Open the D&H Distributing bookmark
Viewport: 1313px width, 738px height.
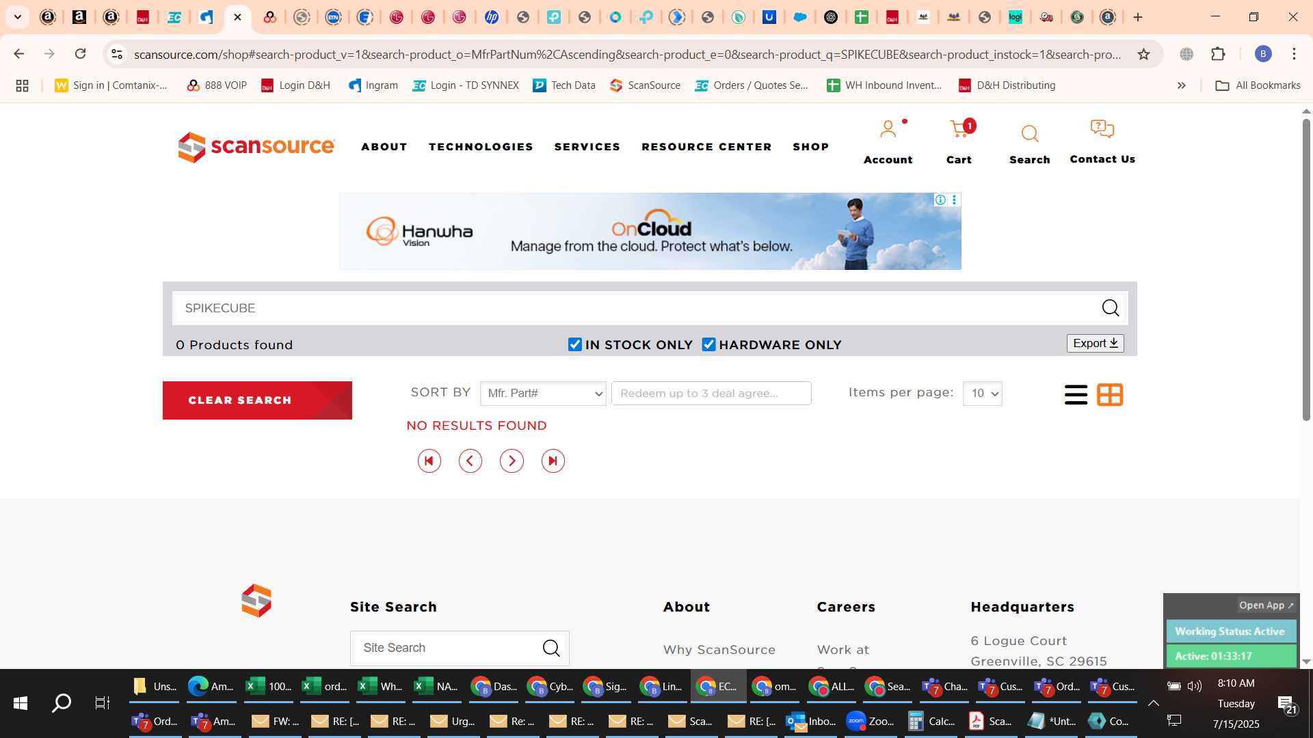tap(1007, 85)
